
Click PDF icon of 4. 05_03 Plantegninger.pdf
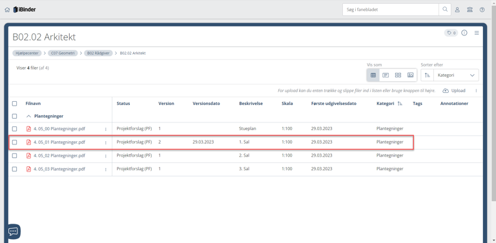pyautogui.click(x=28, y=169)
